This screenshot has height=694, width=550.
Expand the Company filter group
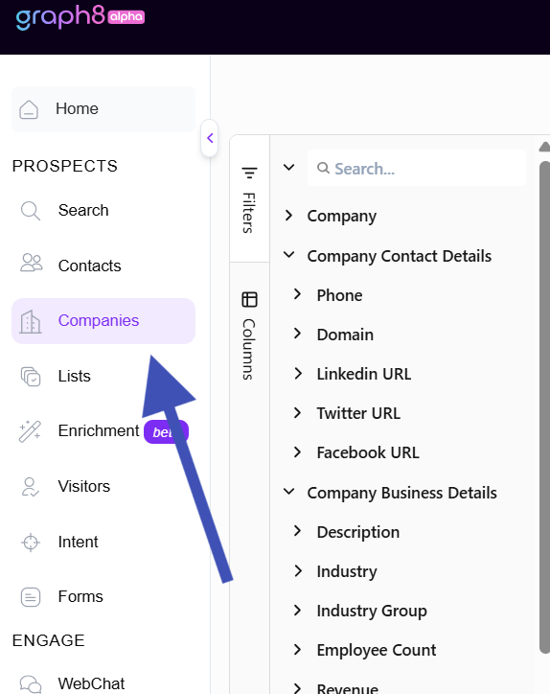click(x=288, y=216)
